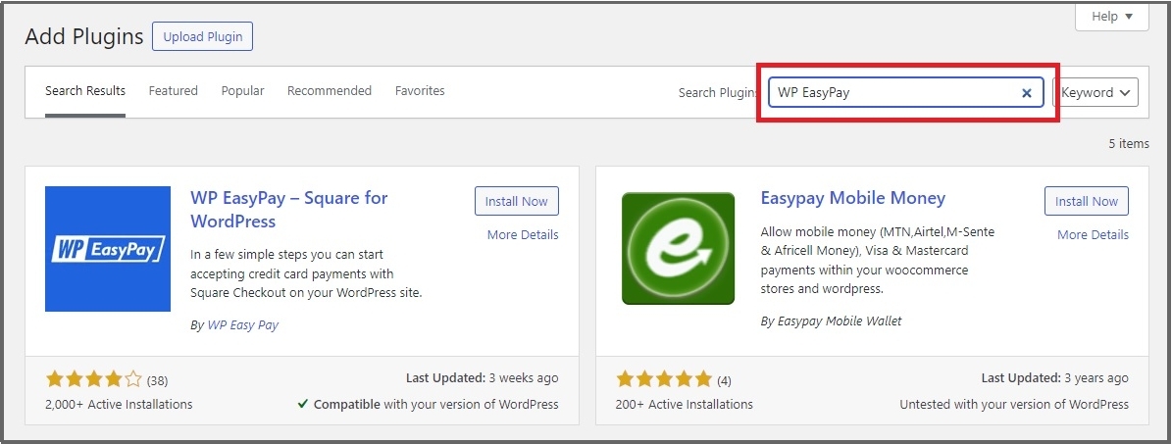The height and width of the screenshot is (444, 1172).
Task: Open the Easypay Mobile Money title link
Action: (x=853, y=198)
